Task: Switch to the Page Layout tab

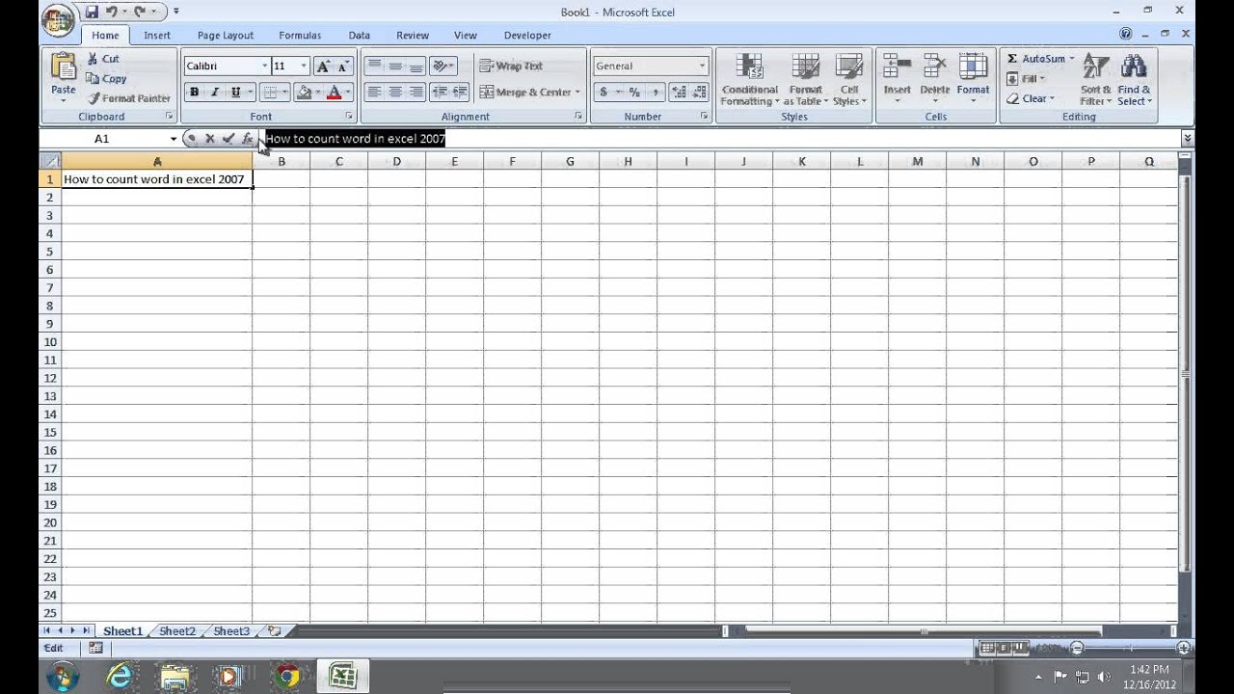Action: coord(226,36)
